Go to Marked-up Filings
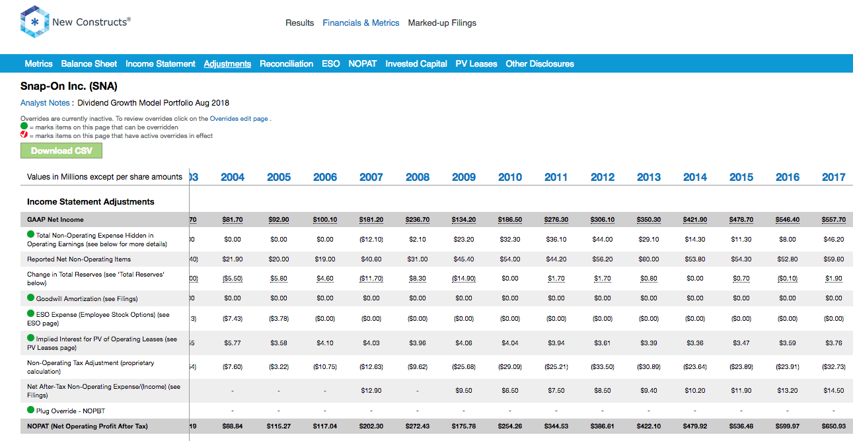The image size is (853, 441). click(x=442, y=22)
